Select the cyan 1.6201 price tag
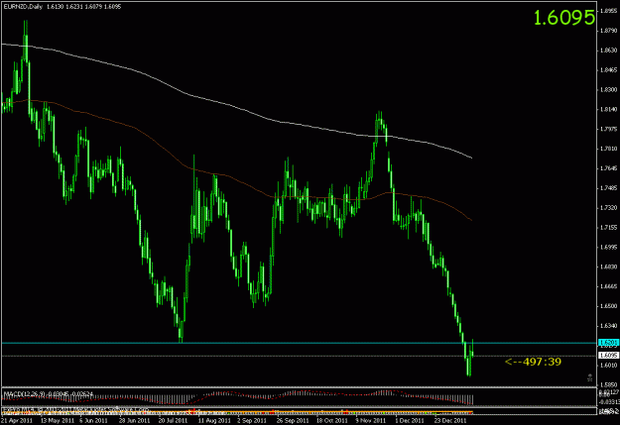620x425 pixels. 609,343
